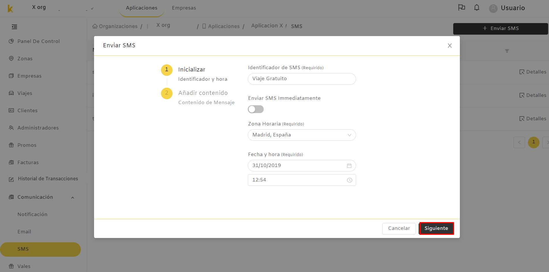This screenshot has width=549, height=272.
Task: Click the Siguiente button
Action: click(436, 228)
